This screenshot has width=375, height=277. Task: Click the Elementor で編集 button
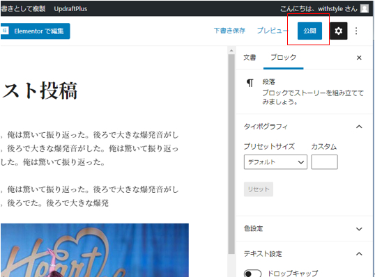pyautogui.click(x=35, y=31)
